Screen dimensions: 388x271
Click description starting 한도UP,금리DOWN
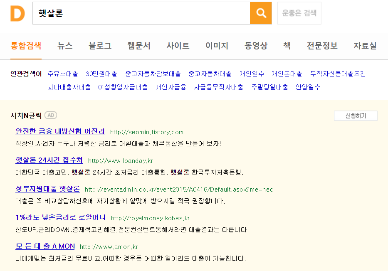(x=131, y=230)
